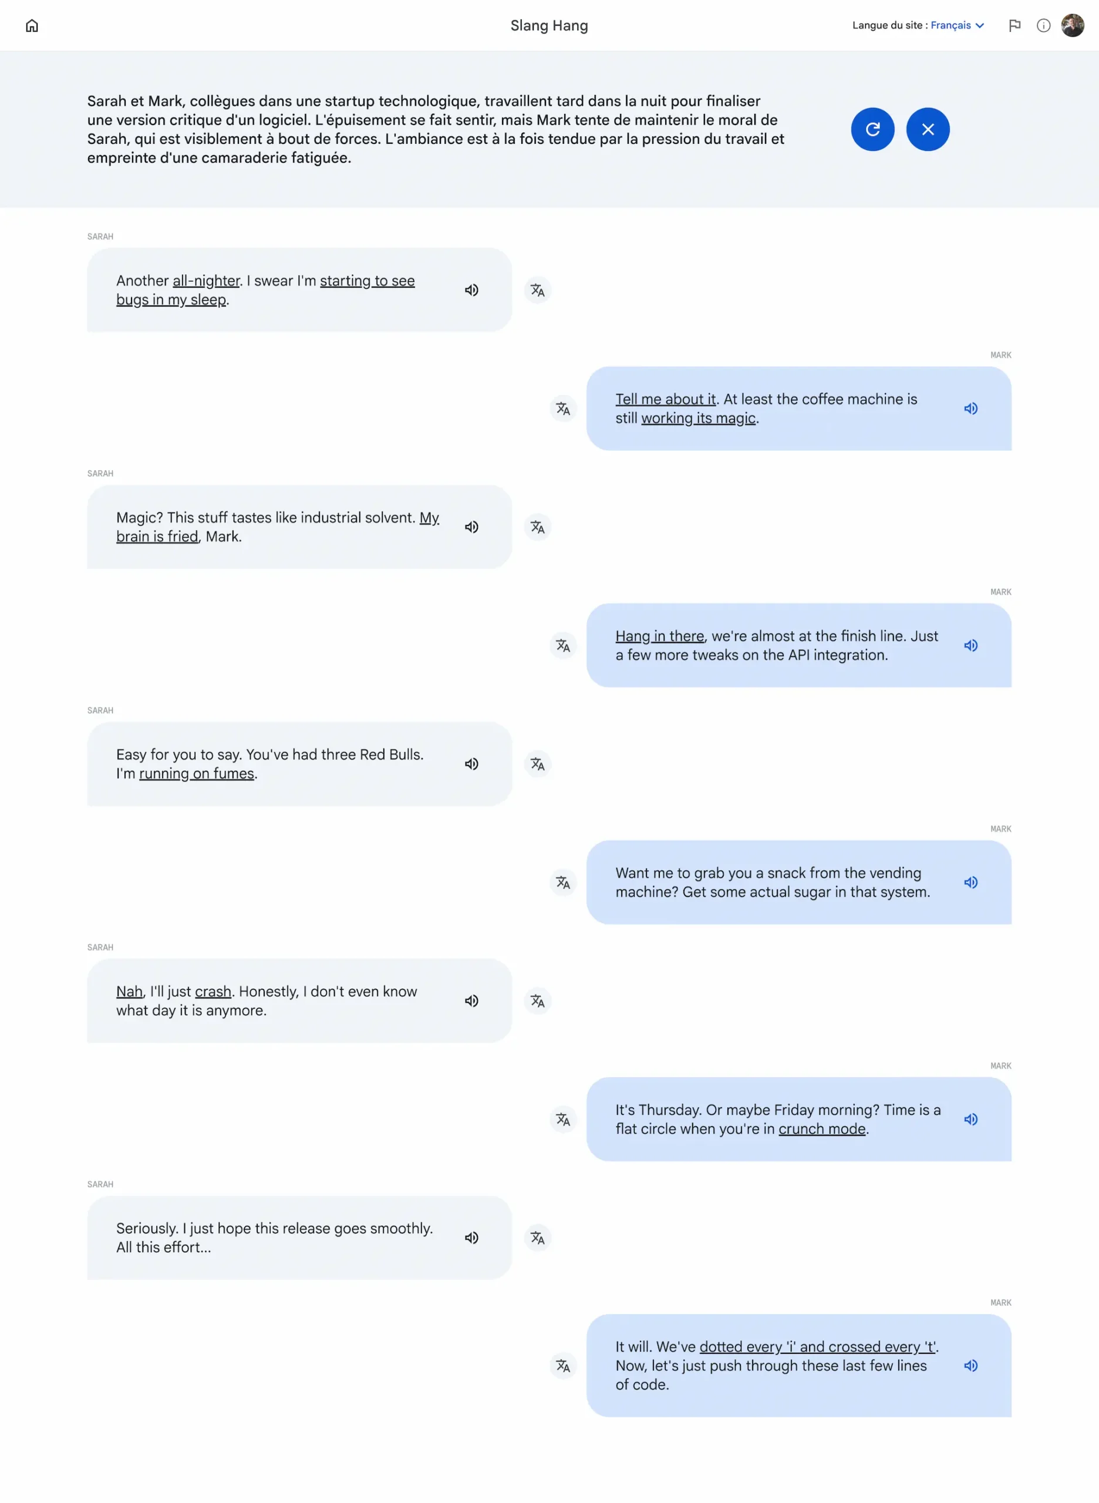Close the scenario with the X button
This screenshot has height=1503, width=1099.
pyautogui.click(x=928, y=129)
